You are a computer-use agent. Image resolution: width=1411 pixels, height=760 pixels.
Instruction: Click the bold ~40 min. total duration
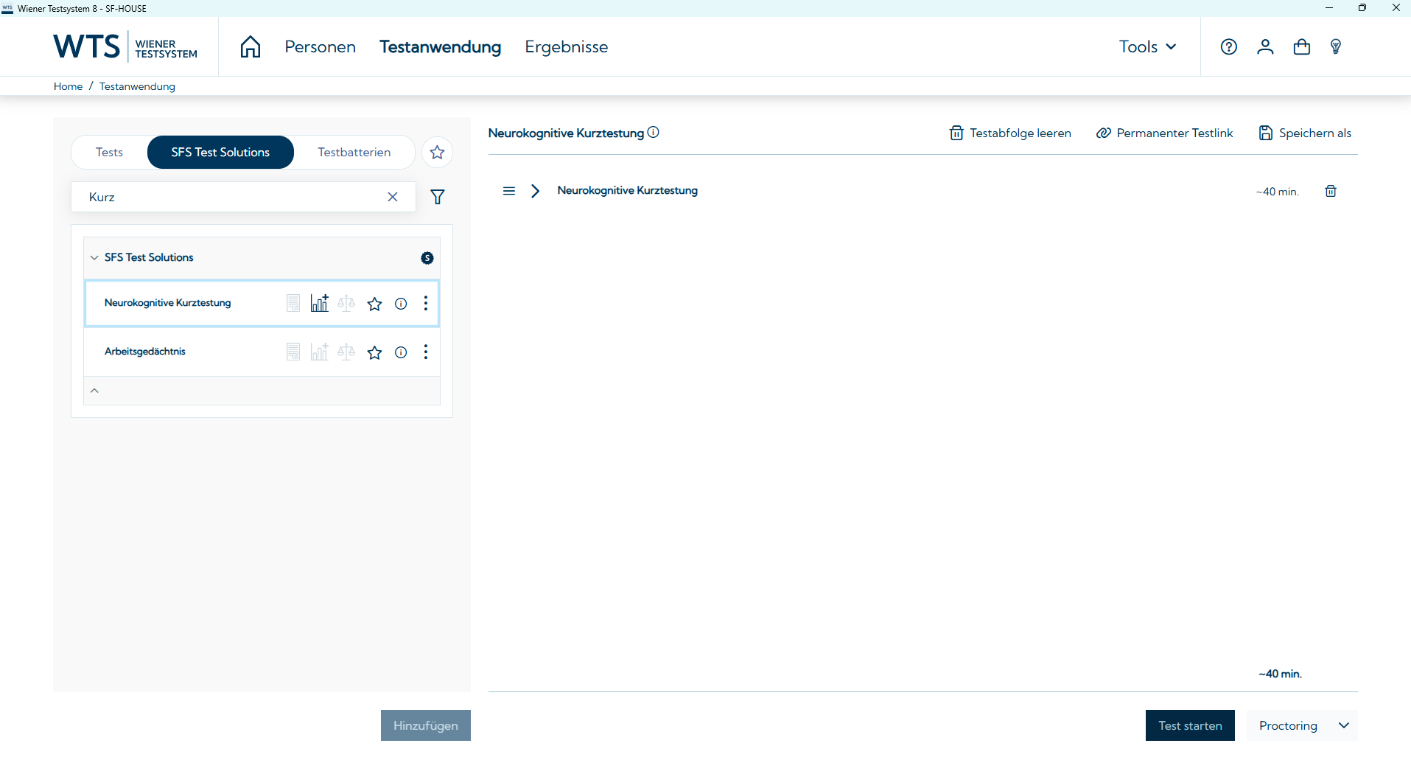tap(1281, 674)
